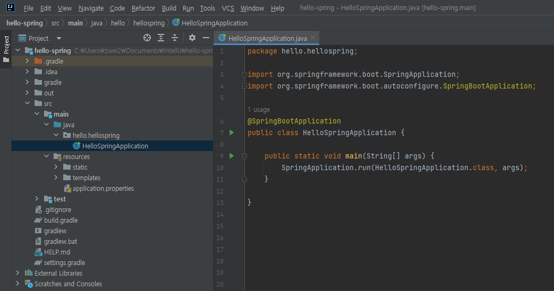Viewport: 554px width, 291px height.
Task: Click the resources folder icon
Action: (57, 156)
